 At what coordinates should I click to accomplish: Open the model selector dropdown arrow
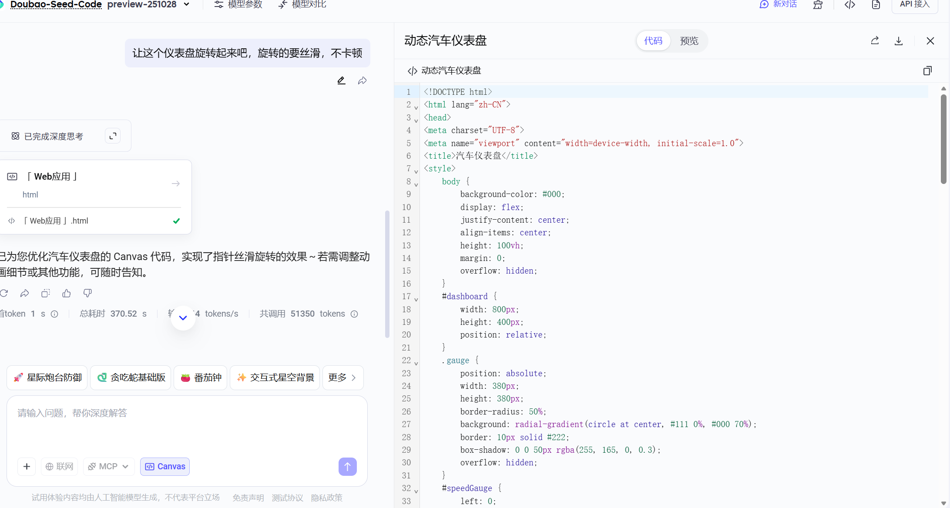(187, 4)
